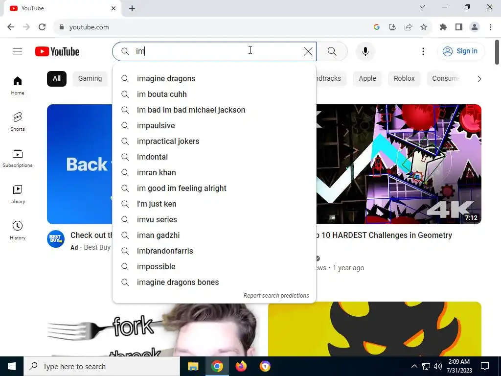Click Report search predictions link

pyautogui.click(x=276, y=296)
